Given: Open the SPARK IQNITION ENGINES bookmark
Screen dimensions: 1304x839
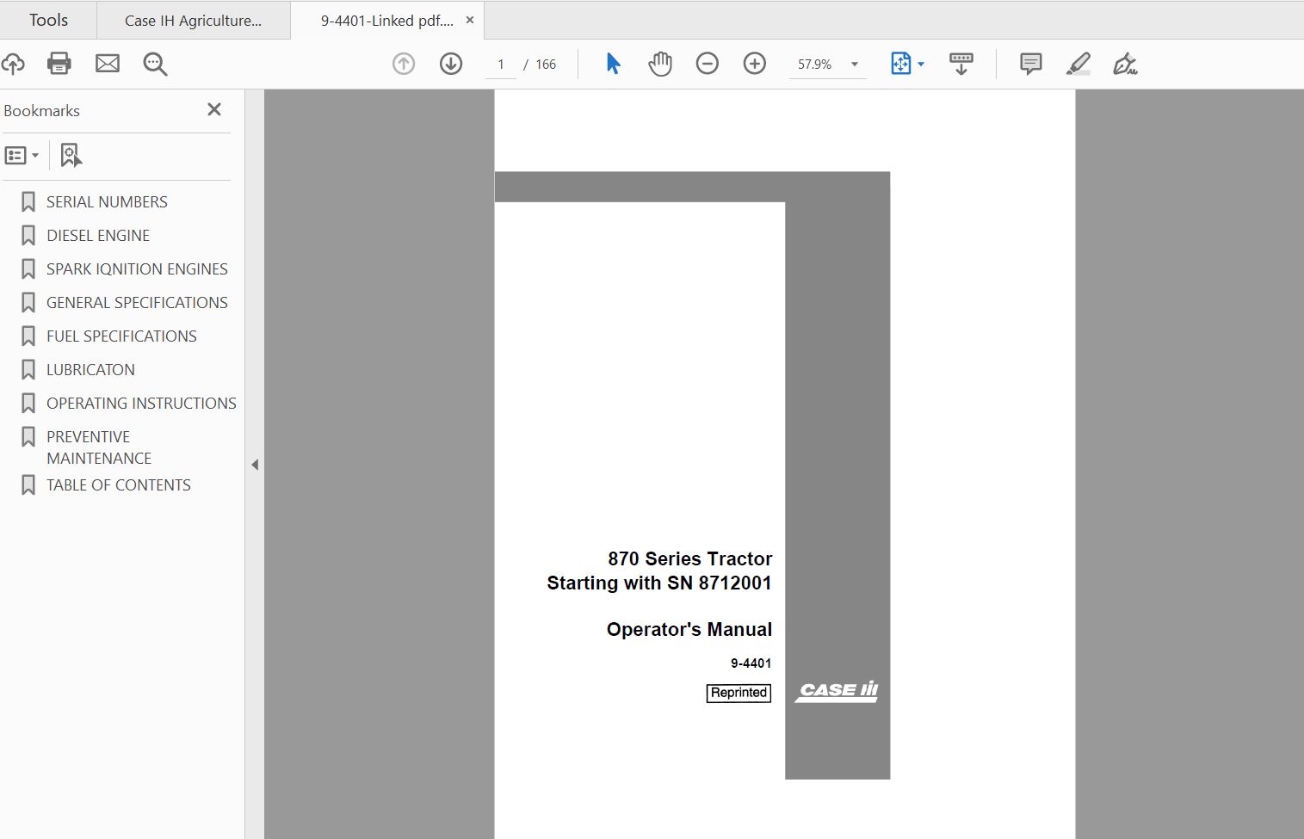Looking at the screenshot, I should [x=137, y=269].
